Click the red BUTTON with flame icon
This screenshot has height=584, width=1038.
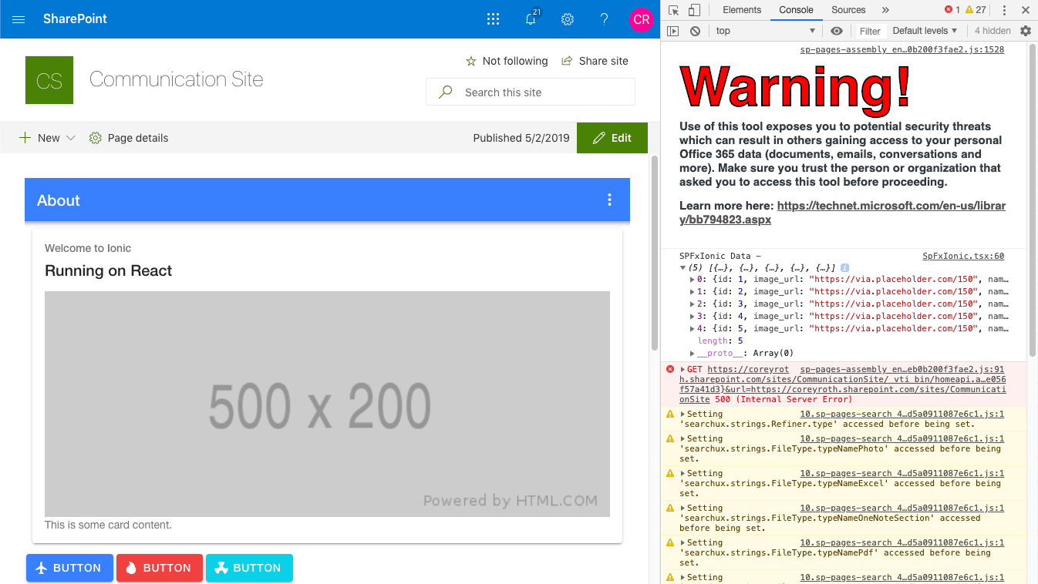click(160, 568)
